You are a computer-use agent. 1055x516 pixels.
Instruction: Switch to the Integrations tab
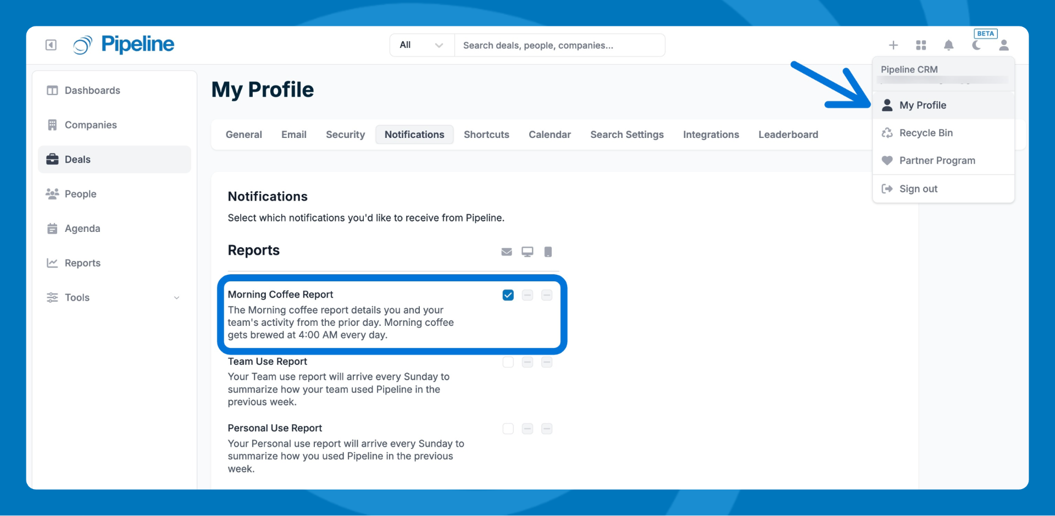(x=710, y=135)
